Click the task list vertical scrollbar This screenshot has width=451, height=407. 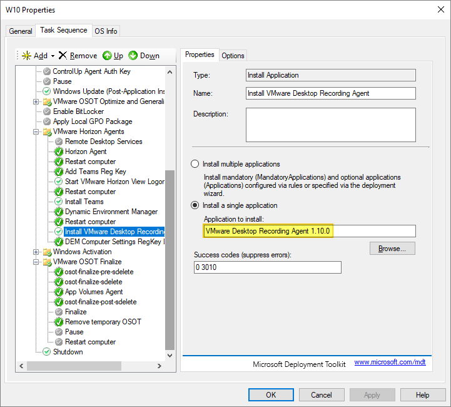(170, 263)
